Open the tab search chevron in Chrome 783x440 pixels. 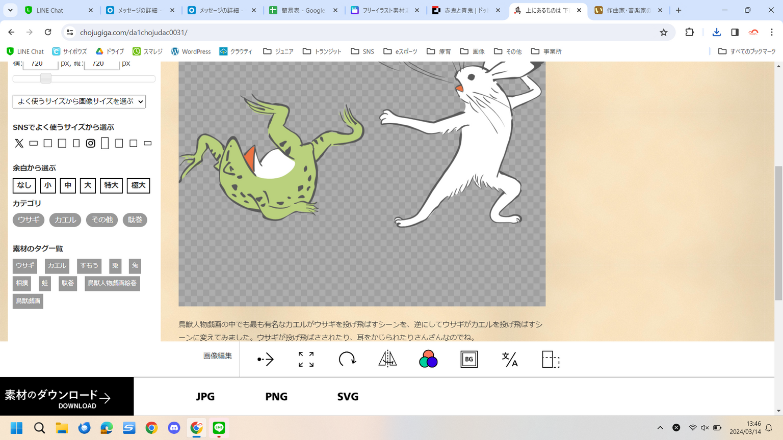pyautogui.click(x=10, y=10)
